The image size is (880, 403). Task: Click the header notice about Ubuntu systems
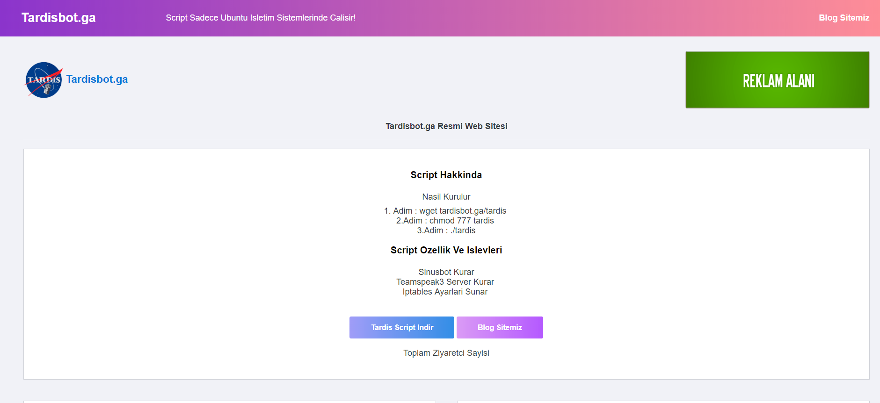[261, 18]
